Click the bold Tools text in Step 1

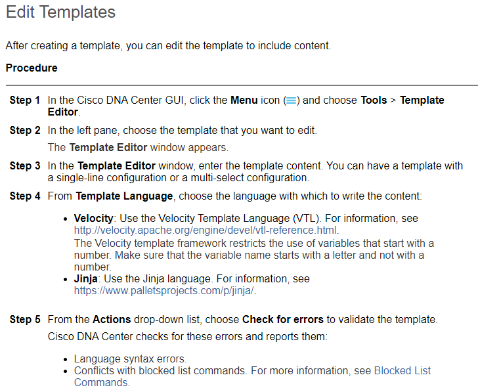374,100
